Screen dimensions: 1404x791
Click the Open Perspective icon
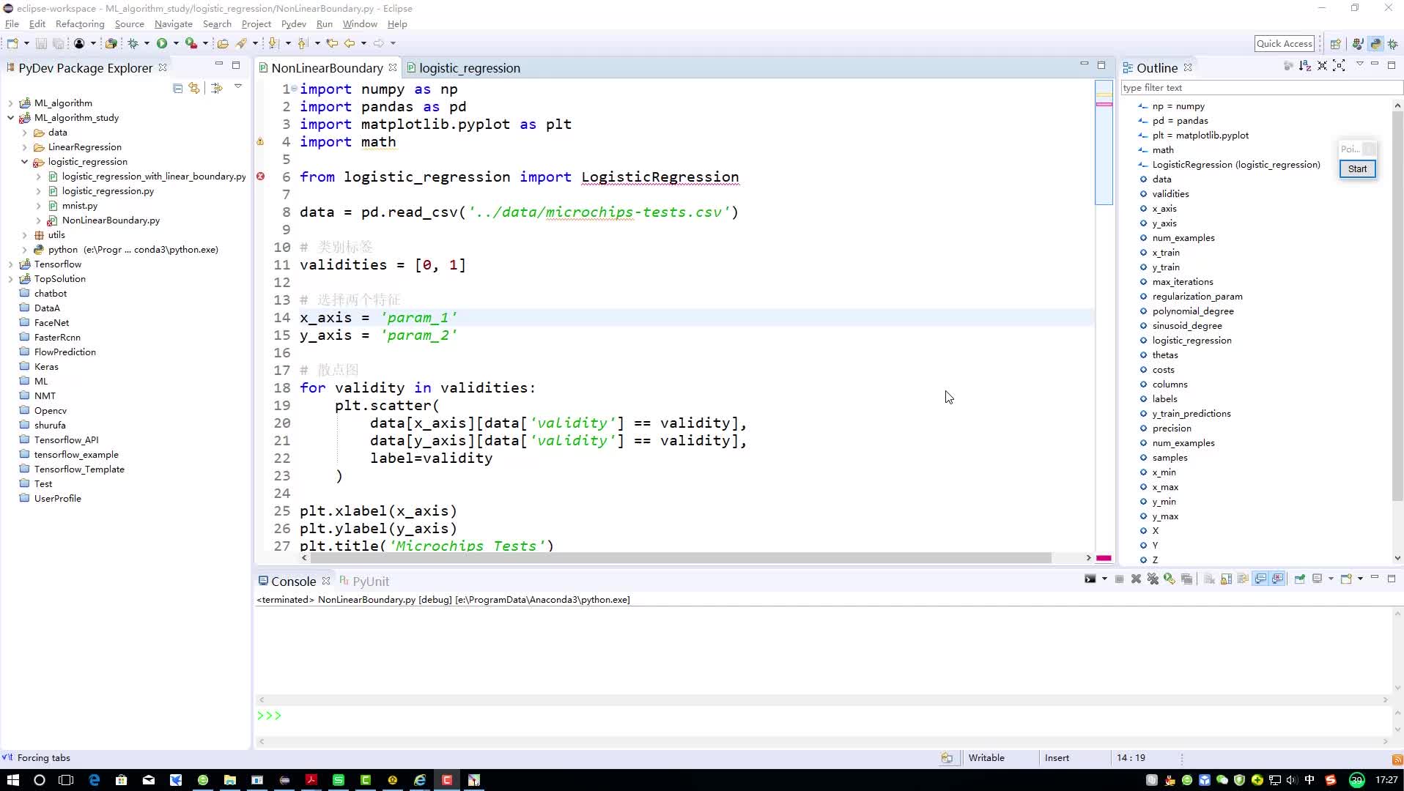(1335, 44)
